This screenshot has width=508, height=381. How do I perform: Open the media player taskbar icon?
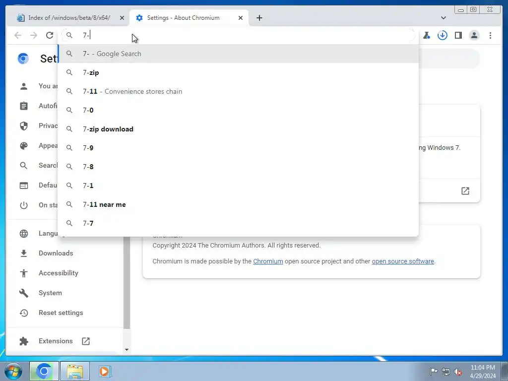coord(105,371)
